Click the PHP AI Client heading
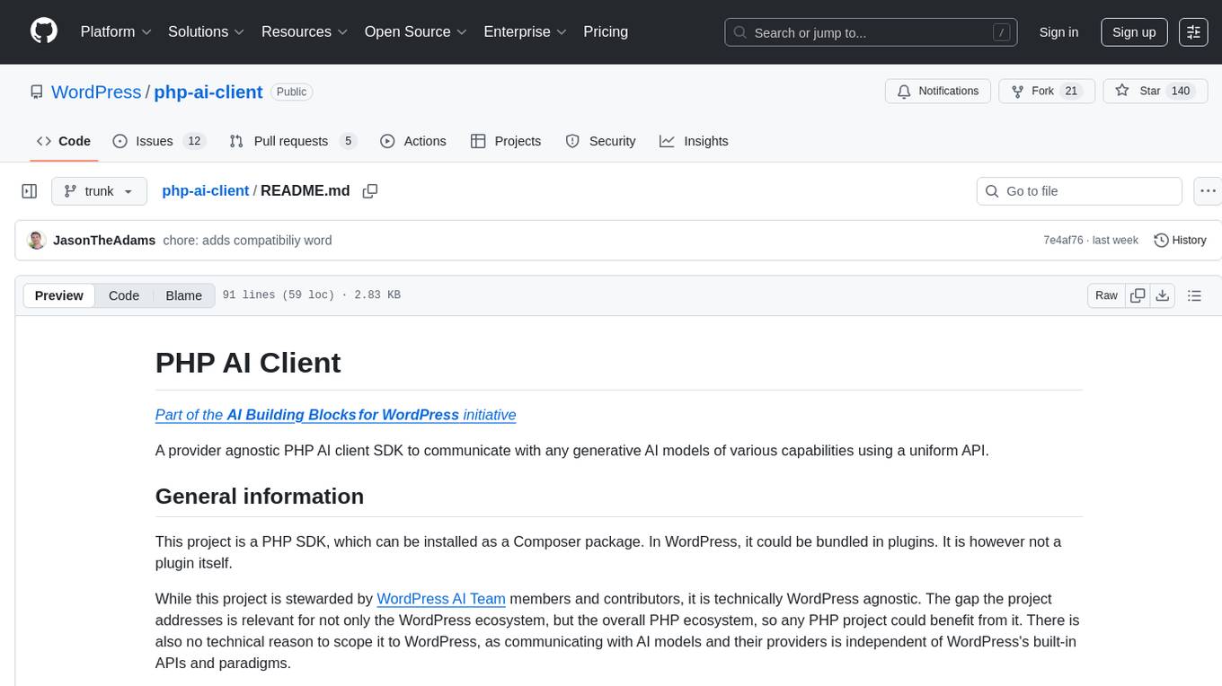This screenshot has width=1222, height=686. pyautogui.click(x=248, y=363)
